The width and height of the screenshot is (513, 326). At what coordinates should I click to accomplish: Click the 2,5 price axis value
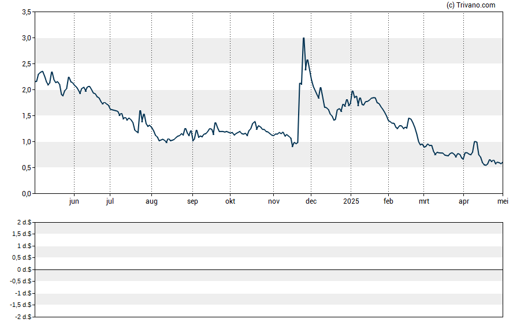27,64
